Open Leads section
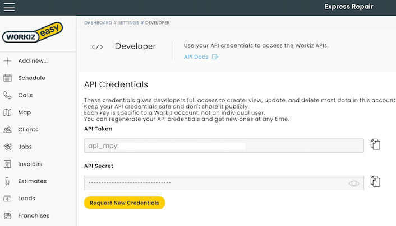This screenshot has width=396, height=226. (x=26, y=198)
